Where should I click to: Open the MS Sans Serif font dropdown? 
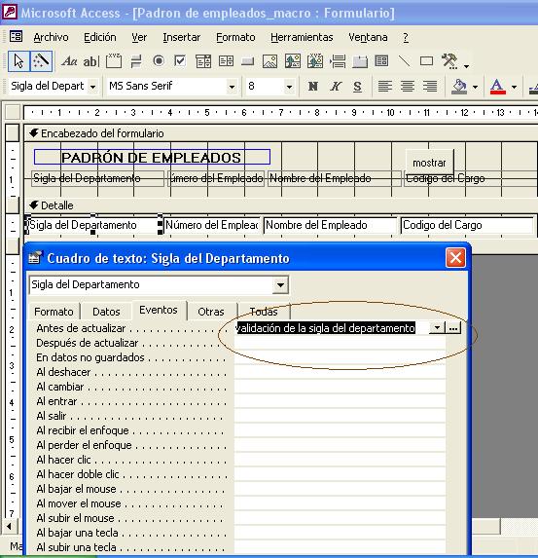(232, 87)
